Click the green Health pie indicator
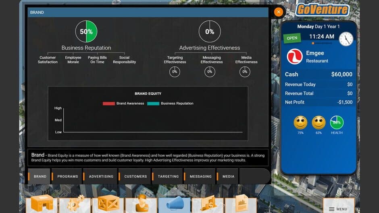 [337, 122]
